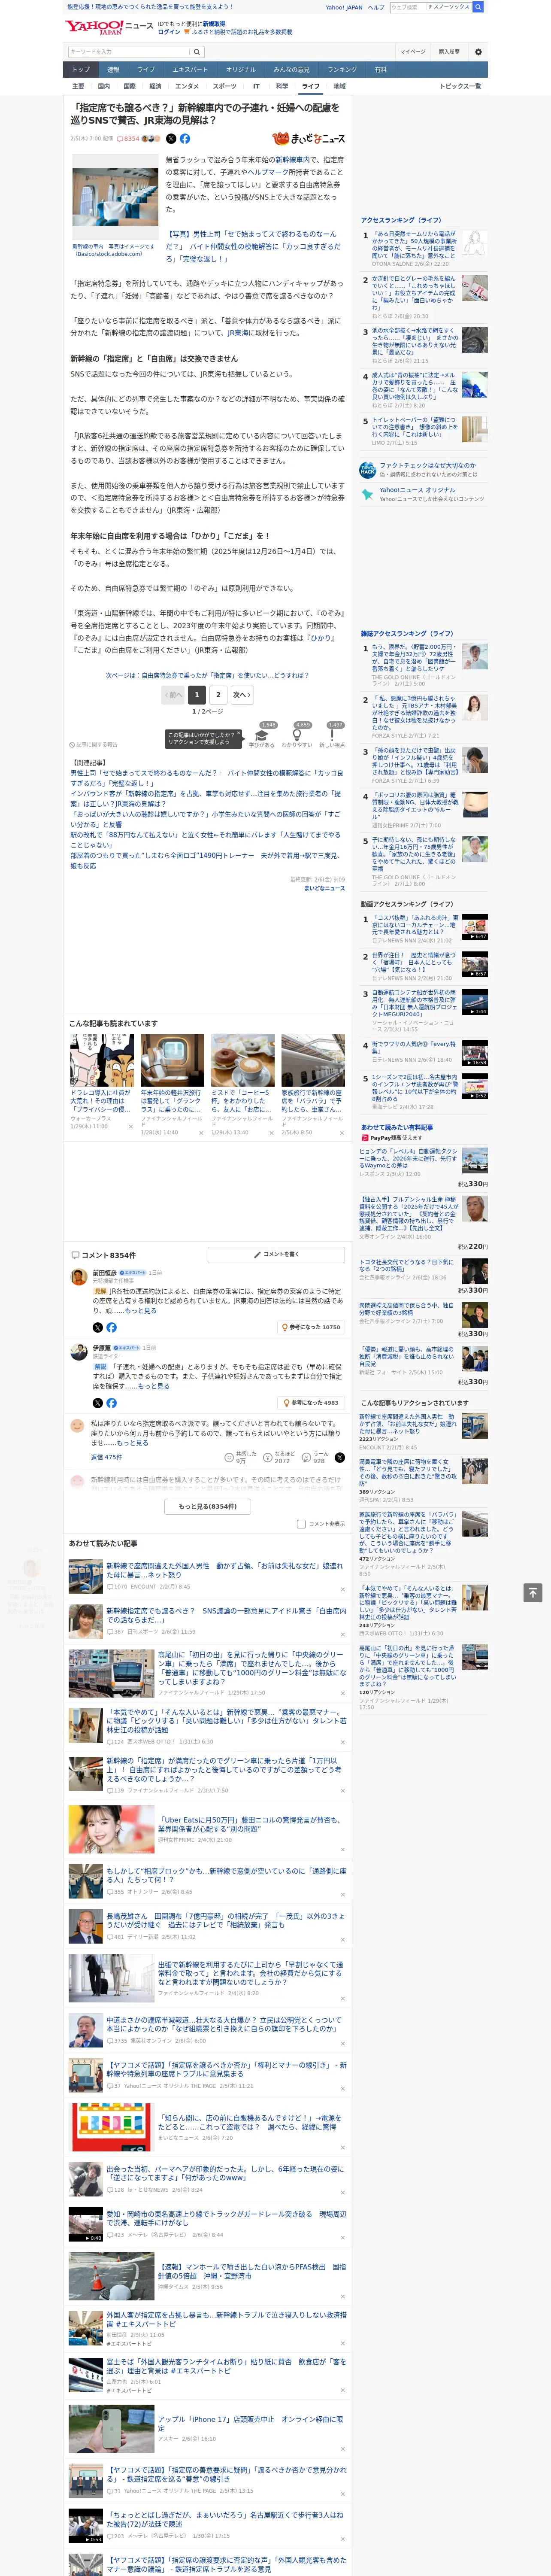This screenshot has width=551, height=2576.
Task: Click 参考になった 4983 button
Action: (x=311, y=1403)
